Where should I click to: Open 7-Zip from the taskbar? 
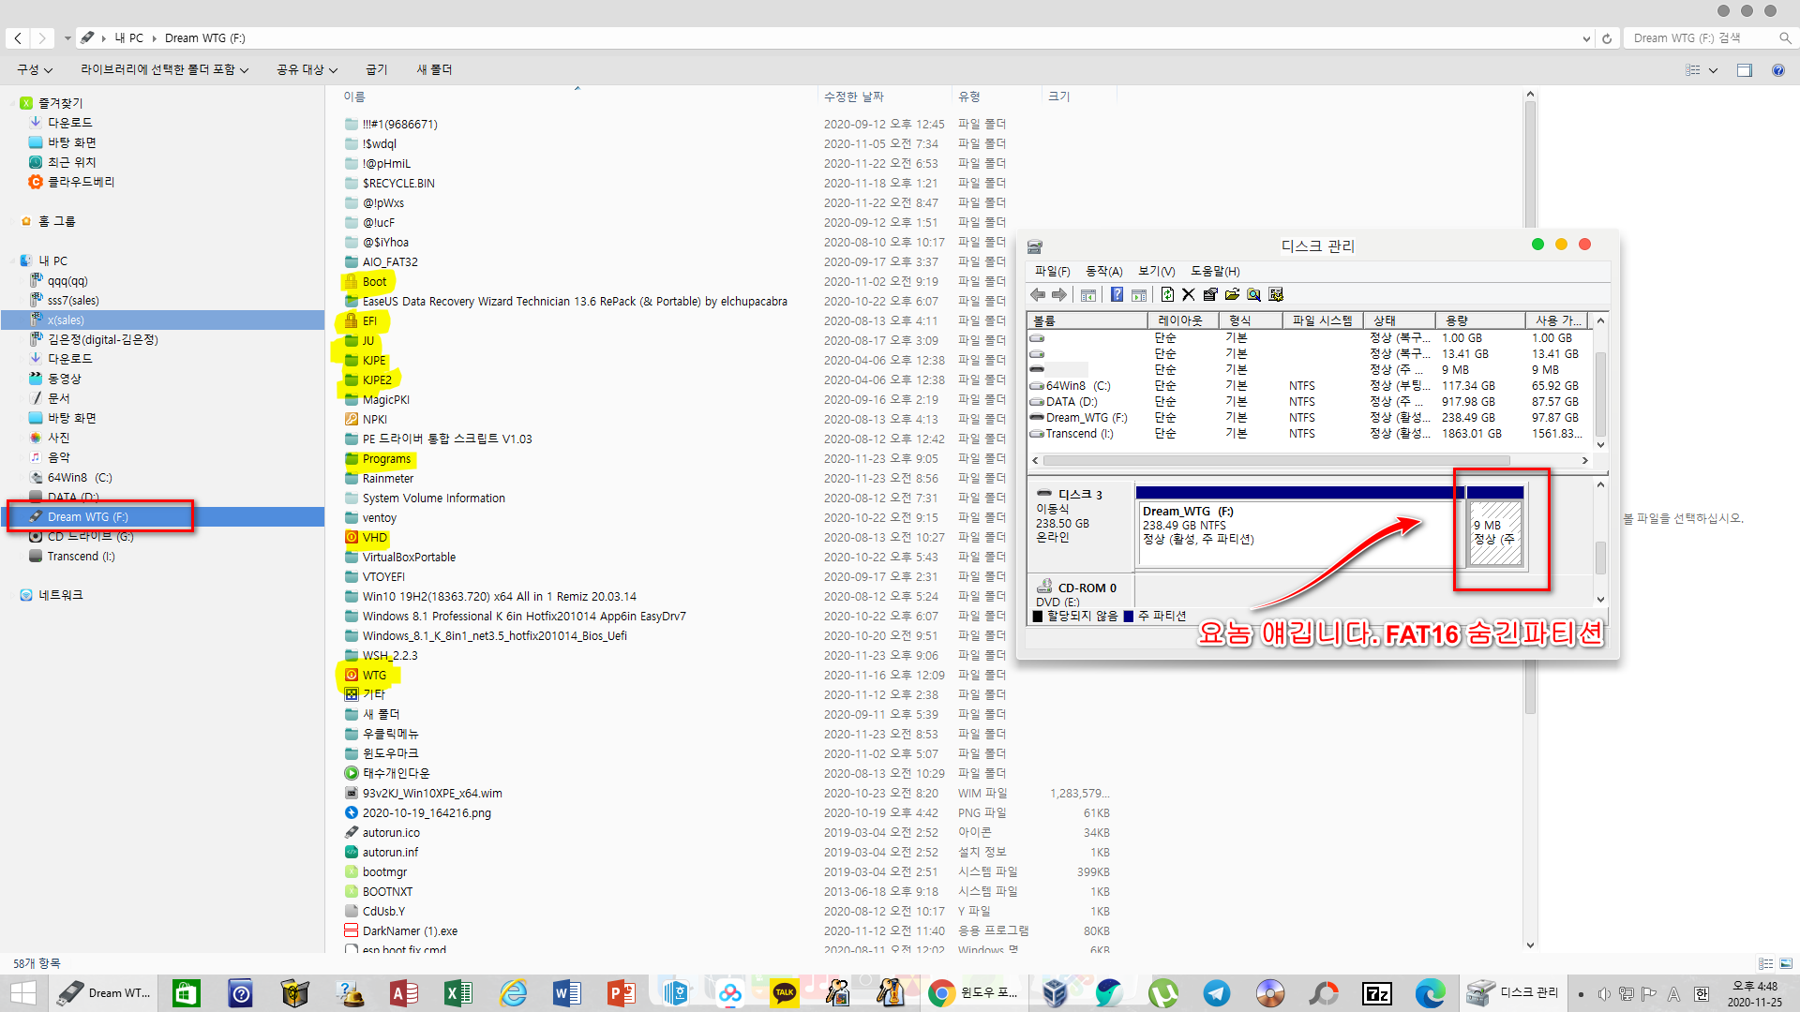click(x=1377, y=993)
